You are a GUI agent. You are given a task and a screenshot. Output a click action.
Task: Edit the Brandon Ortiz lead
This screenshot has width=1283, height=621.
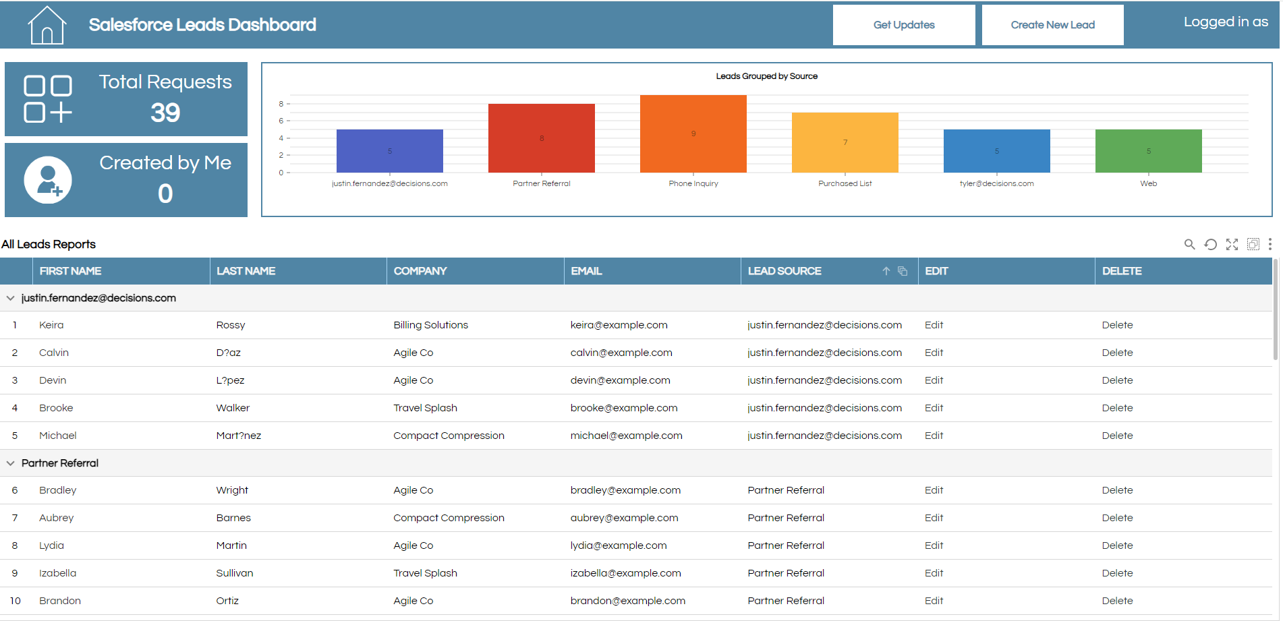click(x=934, y=601)
